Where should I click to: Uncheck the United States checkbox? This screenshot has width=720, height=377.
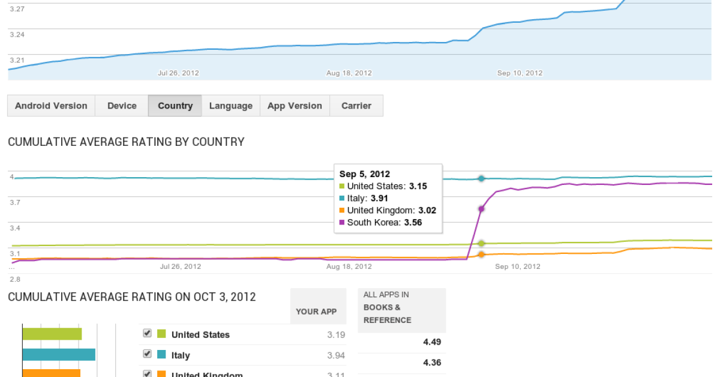[147, 334]
